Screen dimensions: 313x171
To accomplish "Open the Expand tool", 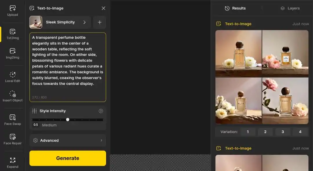I will [x=12, y=163].
